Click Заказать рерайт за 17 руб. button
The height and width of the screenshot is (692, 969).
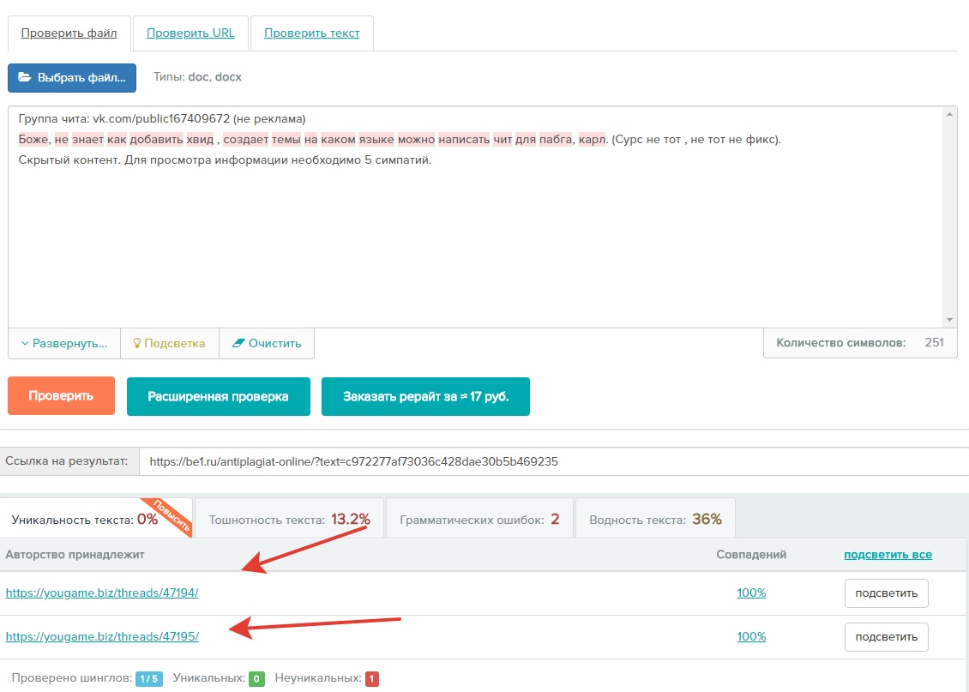pos(426,397)
